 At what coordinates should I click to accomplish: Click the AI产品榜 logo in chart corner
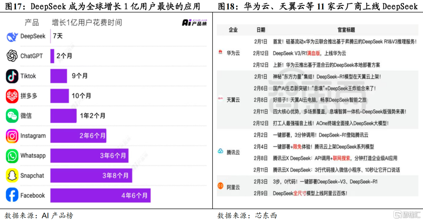tap(195, 23)
